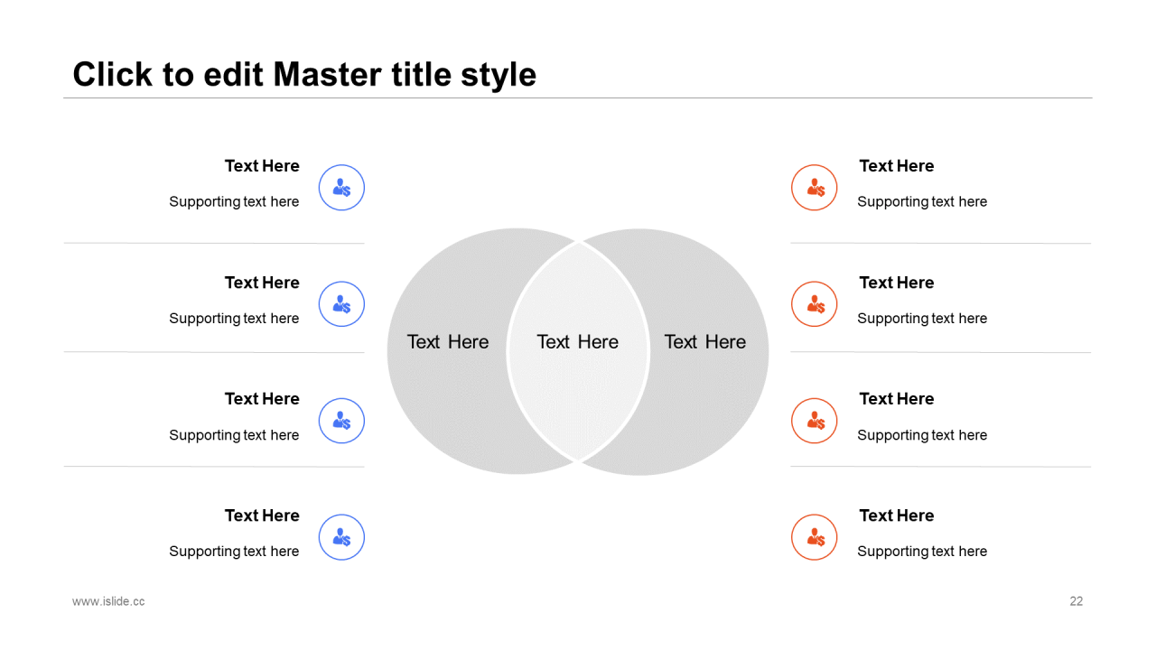
Task: Click the third orange person-dollar icon from top
Action: 815,421
